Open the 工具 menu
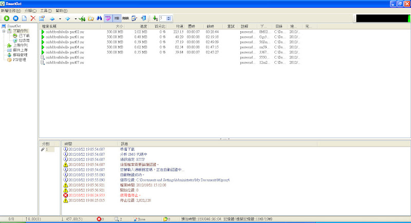411x223 pixels. 46,10
